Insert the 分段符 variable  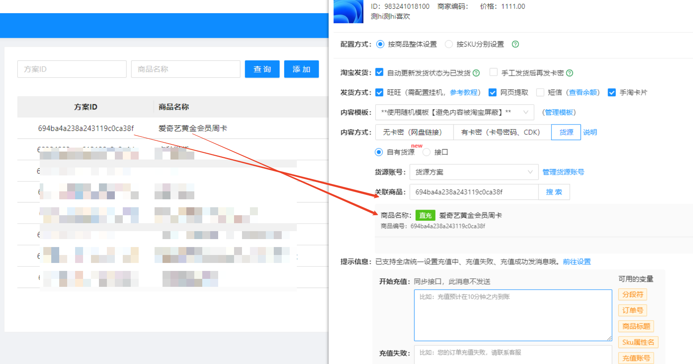click(633, 294)
